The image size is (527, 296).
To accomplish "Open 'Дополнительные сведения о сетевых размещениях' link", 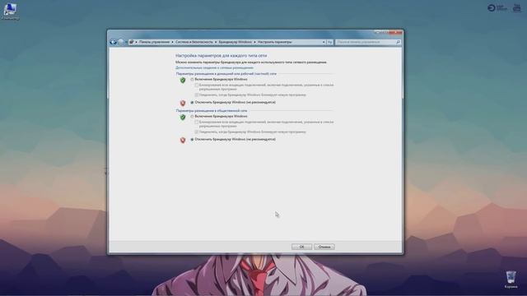I will [214, 67].
